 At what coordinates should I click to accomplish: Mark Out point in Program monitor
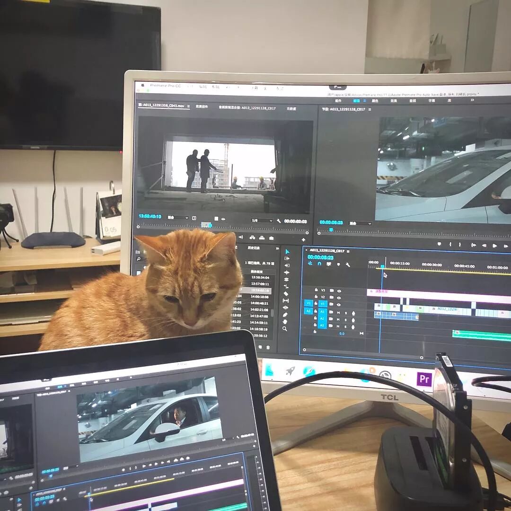[460, 245]
